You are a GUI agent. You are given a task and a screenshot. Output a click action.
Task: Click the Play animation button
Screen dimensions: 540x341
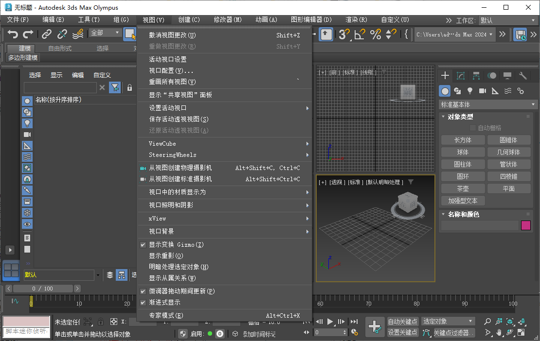(x=330, y=322)
